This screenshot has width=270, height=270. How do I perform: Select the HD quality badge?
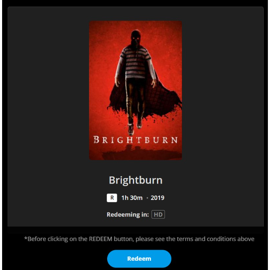[x=158, y=214]
